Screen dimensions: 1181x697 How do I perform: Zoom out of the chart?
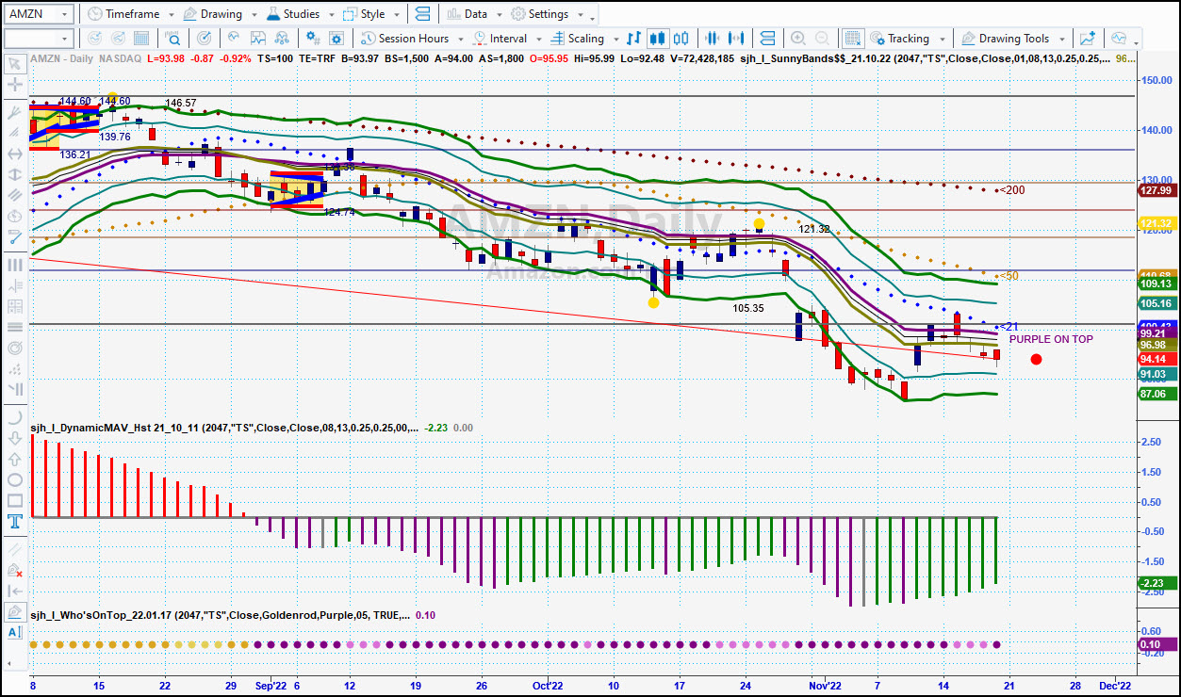[x=823, y=39]
